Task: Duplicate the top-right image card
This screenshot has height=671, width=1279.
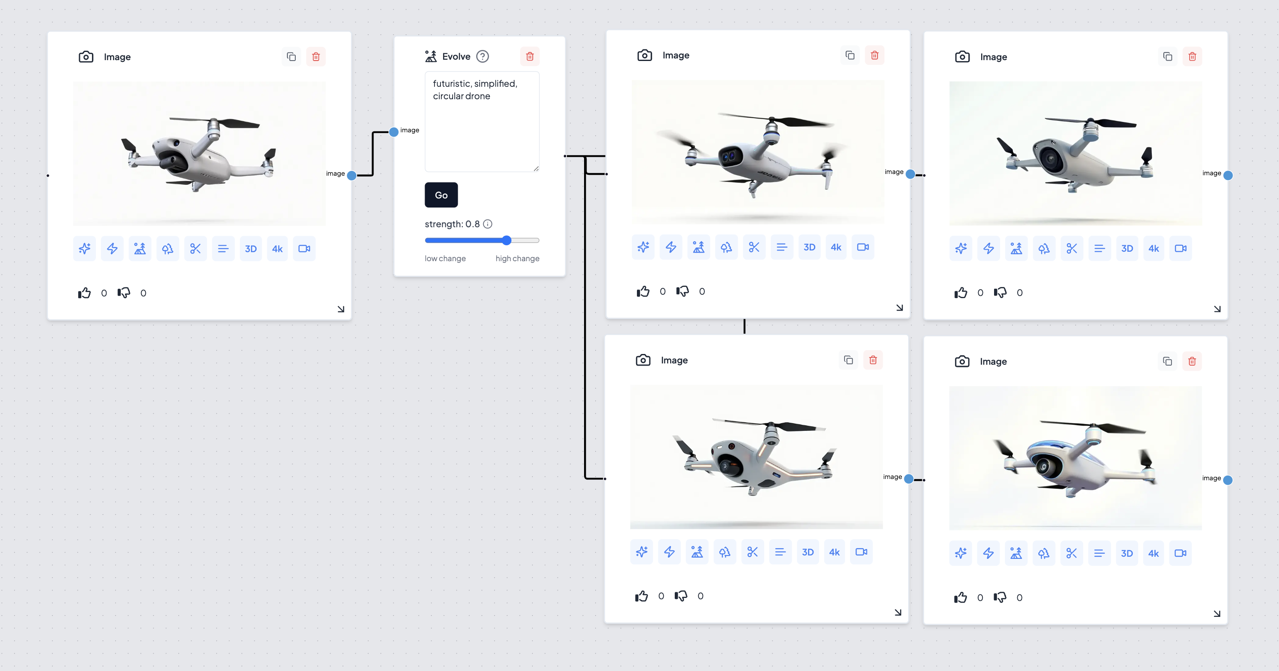Action: 1167,57
